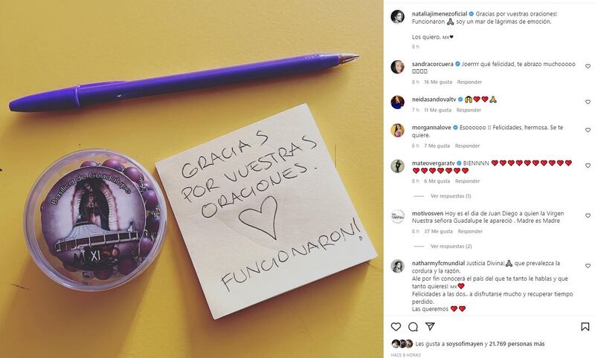Reply to sandracorcuera's comment via Responder
Image resolution: width=595 pixels, height=358 pixels.
coord(469,82)
